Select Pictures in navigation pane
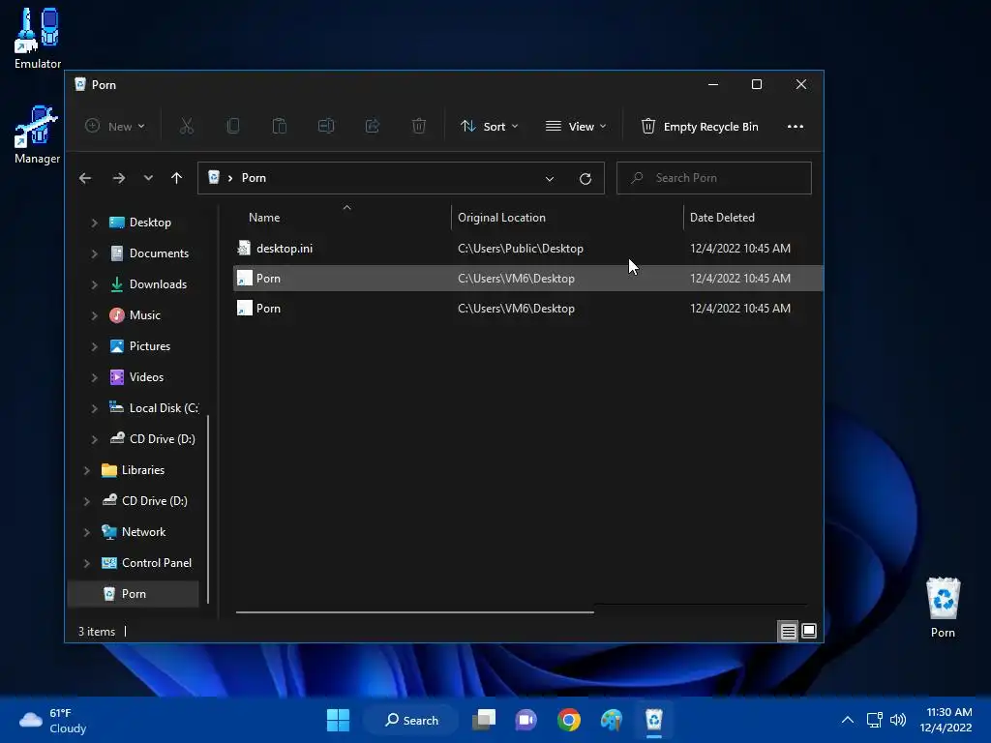Viewport: 991px width, 743px height. coord(140,346)
